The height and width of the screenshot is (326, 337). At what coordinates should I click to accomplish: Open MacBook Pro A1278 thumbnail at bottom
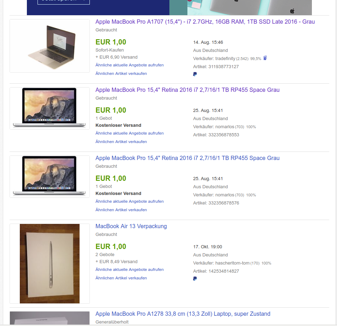[50, 318]
